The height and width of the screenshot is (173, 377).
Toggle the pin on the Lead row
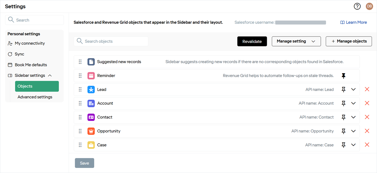click(343, 89)
